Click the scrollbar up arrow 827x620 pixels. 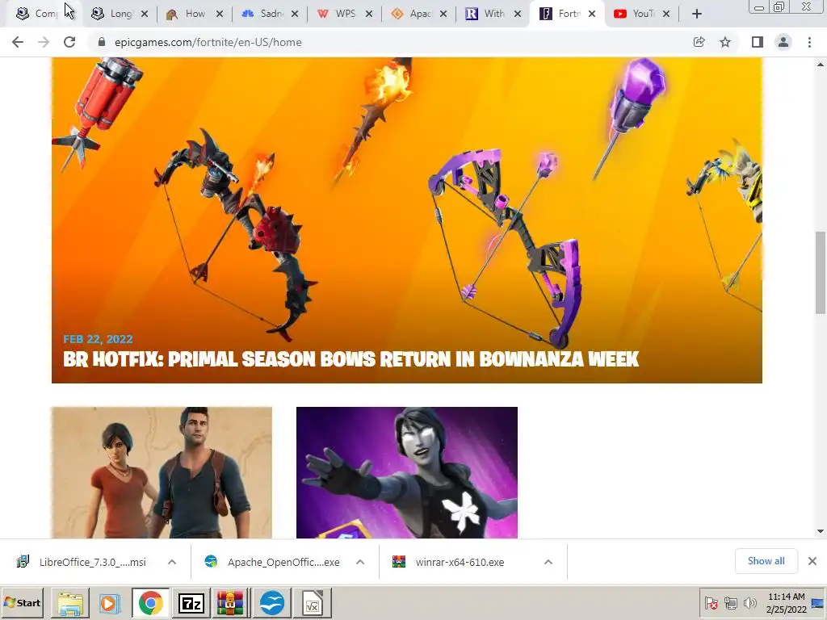click(x=821, y=65)
